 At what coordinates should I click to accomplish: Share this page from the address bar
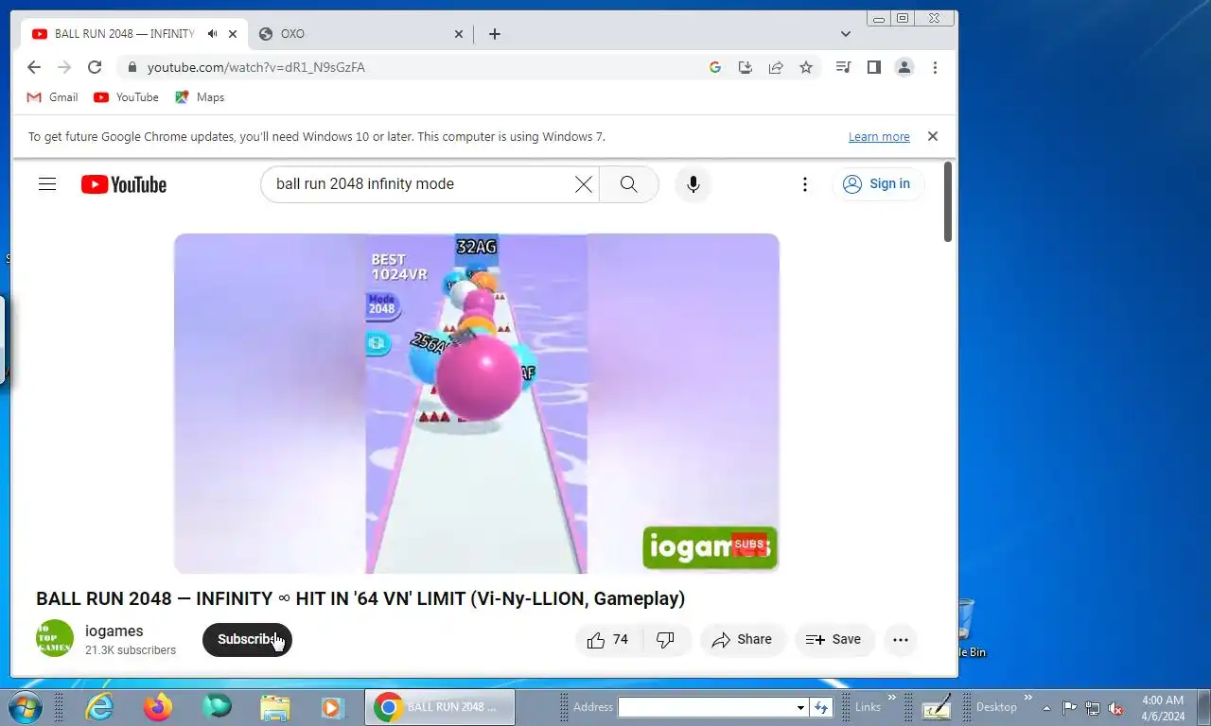[776, 68]
